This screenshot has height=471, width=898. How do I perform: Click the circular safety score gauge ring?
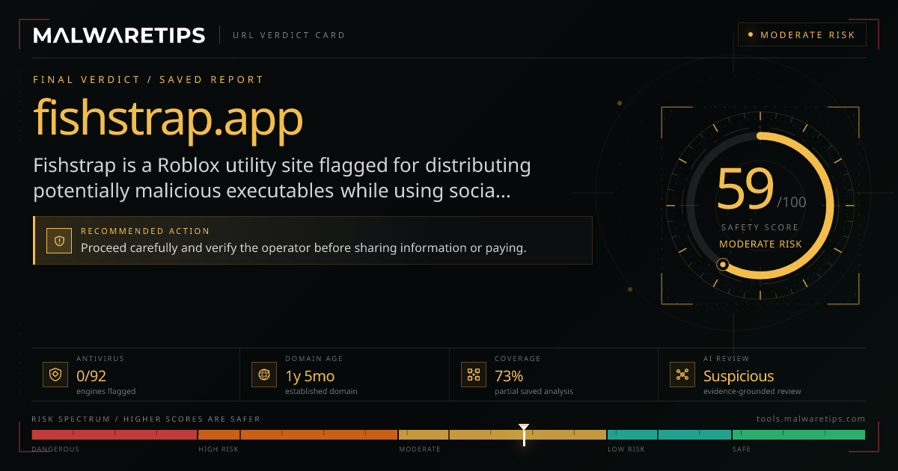[760, 206]
